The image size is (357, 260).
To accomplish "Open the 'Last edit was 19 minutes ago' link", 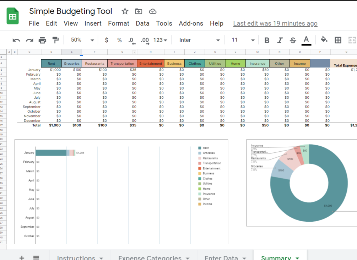I will (x=275, y=23).
